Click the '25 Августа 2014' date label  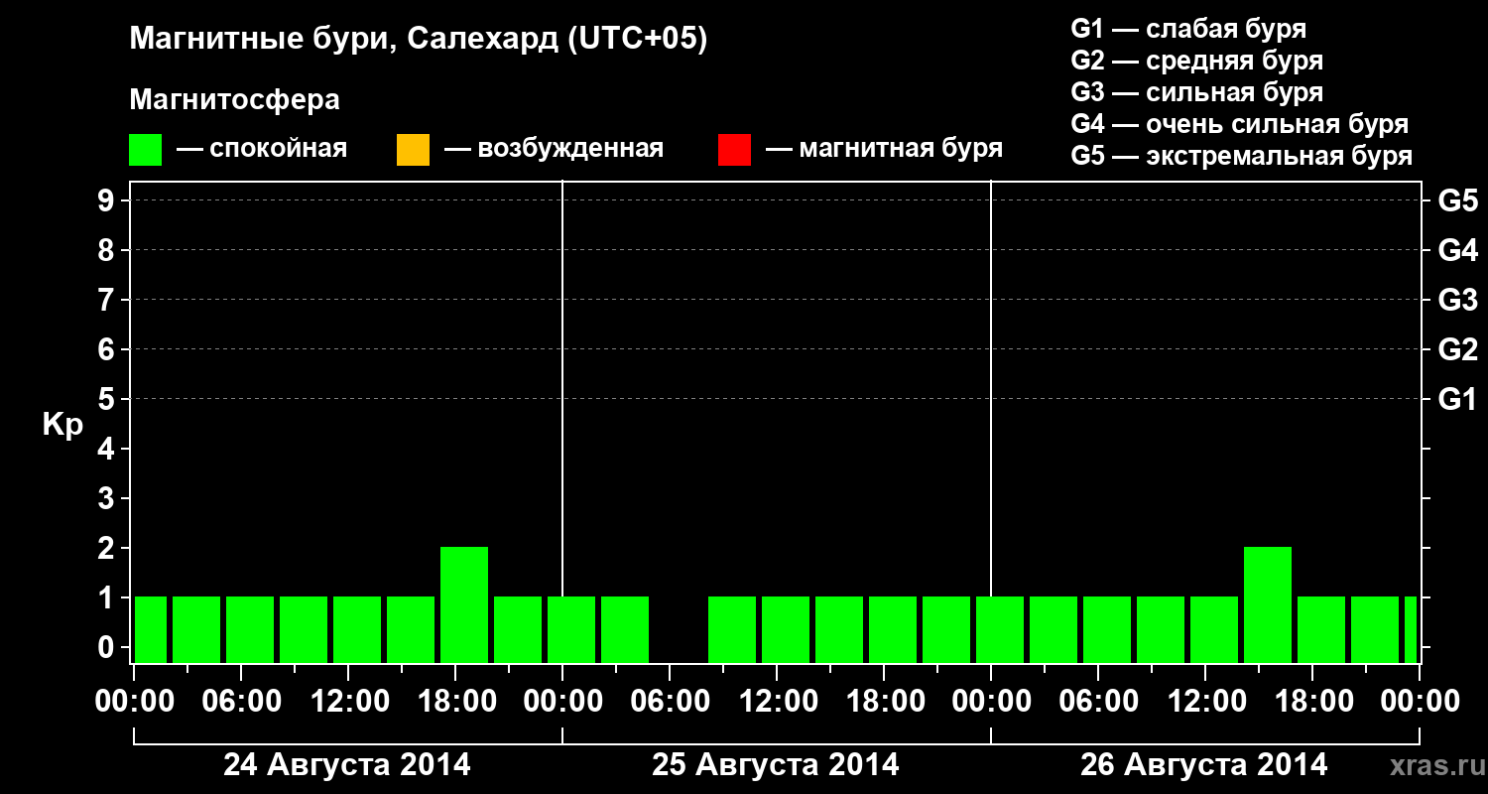tap(776, 764)
